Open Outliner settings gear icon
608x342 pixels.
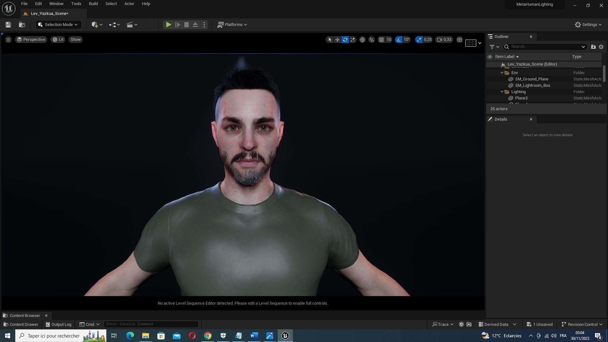[x=601, y=47]
